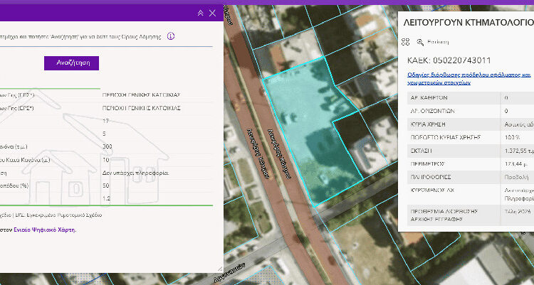Viewport: 534px width, 285px height.
Task: Click the Εστίαση zoom magnifier icon
Action: [x=420, y=42]
